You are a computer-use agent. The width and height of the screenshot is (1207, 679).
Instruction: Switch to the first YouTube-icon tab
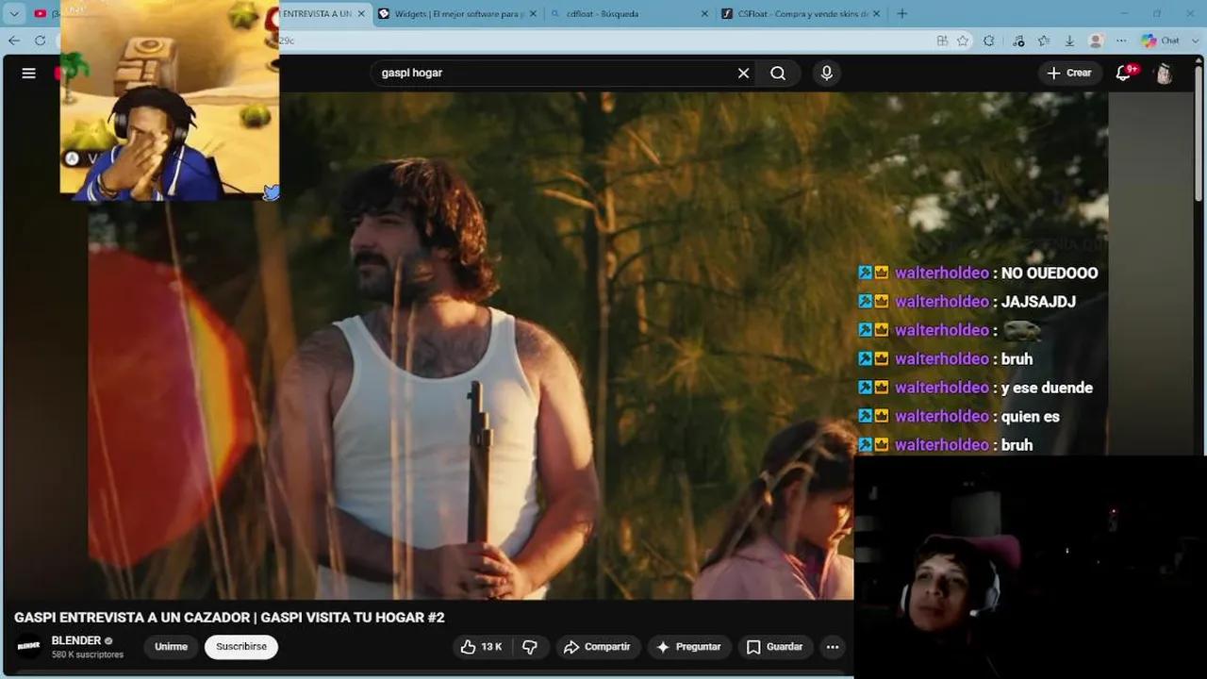point(44,14)
